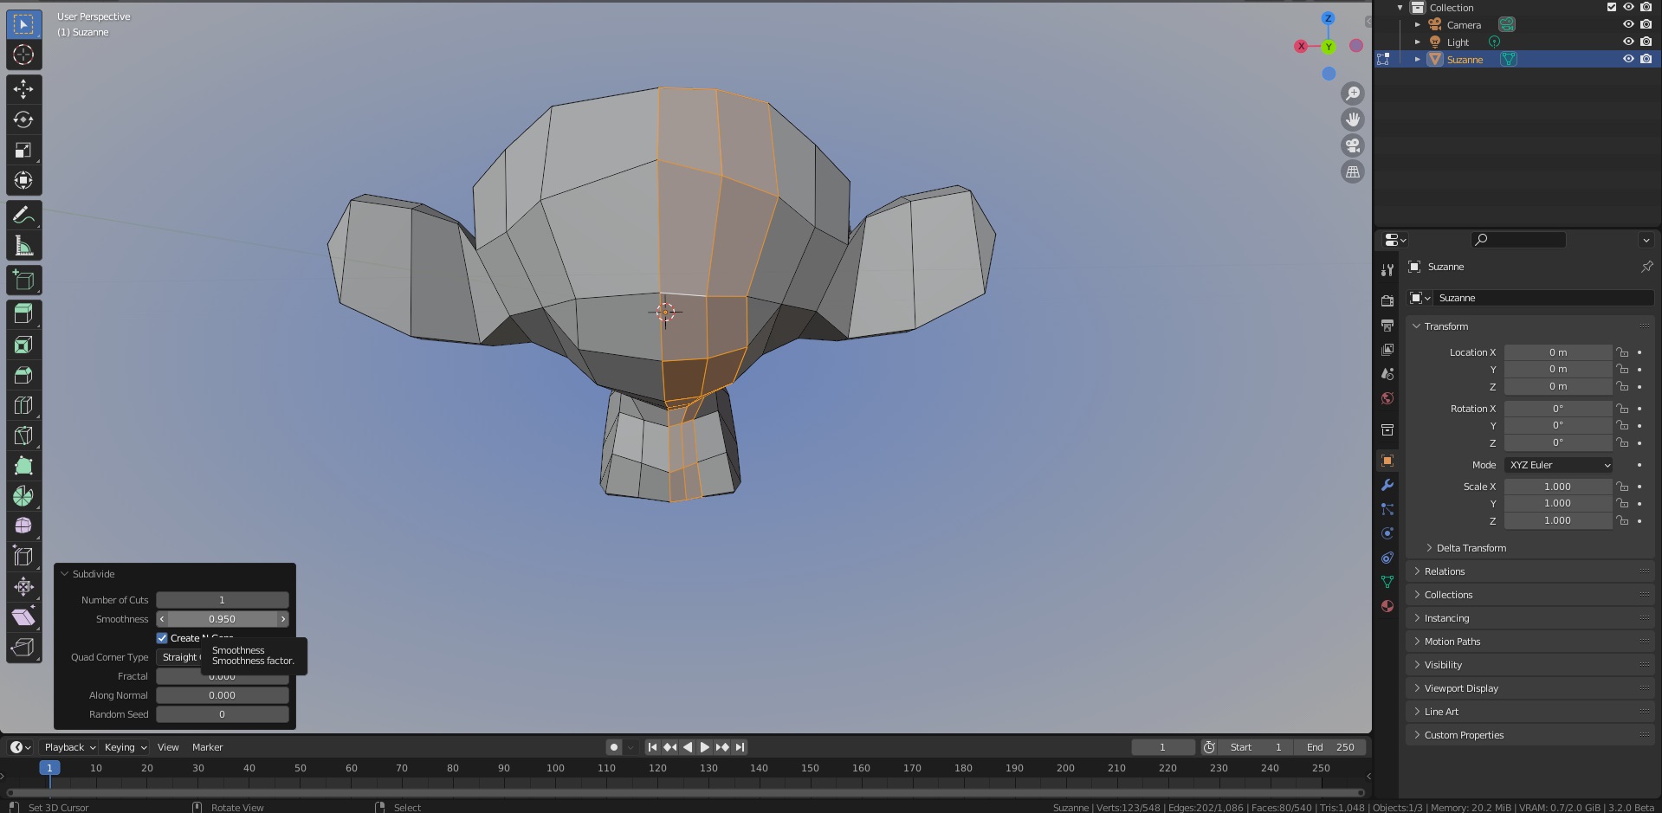Collapse the Subdivide operator panel

[x=64, y=574]
